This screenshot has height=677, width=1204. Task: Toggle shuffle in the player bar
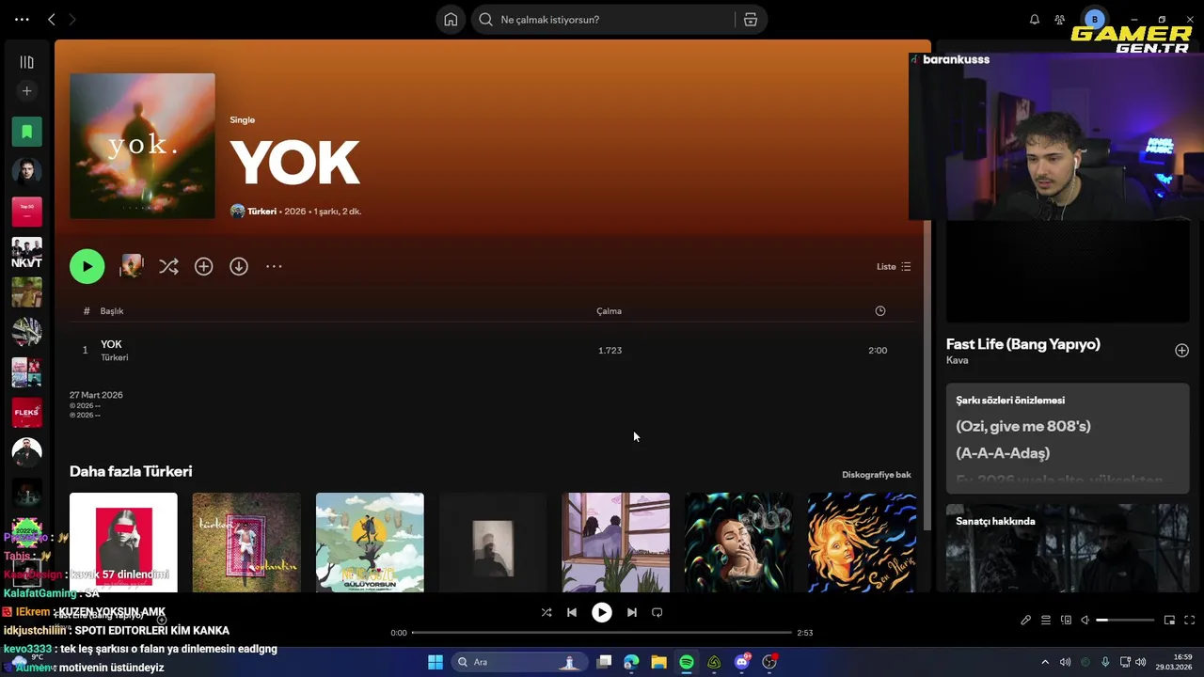[547, 612]
